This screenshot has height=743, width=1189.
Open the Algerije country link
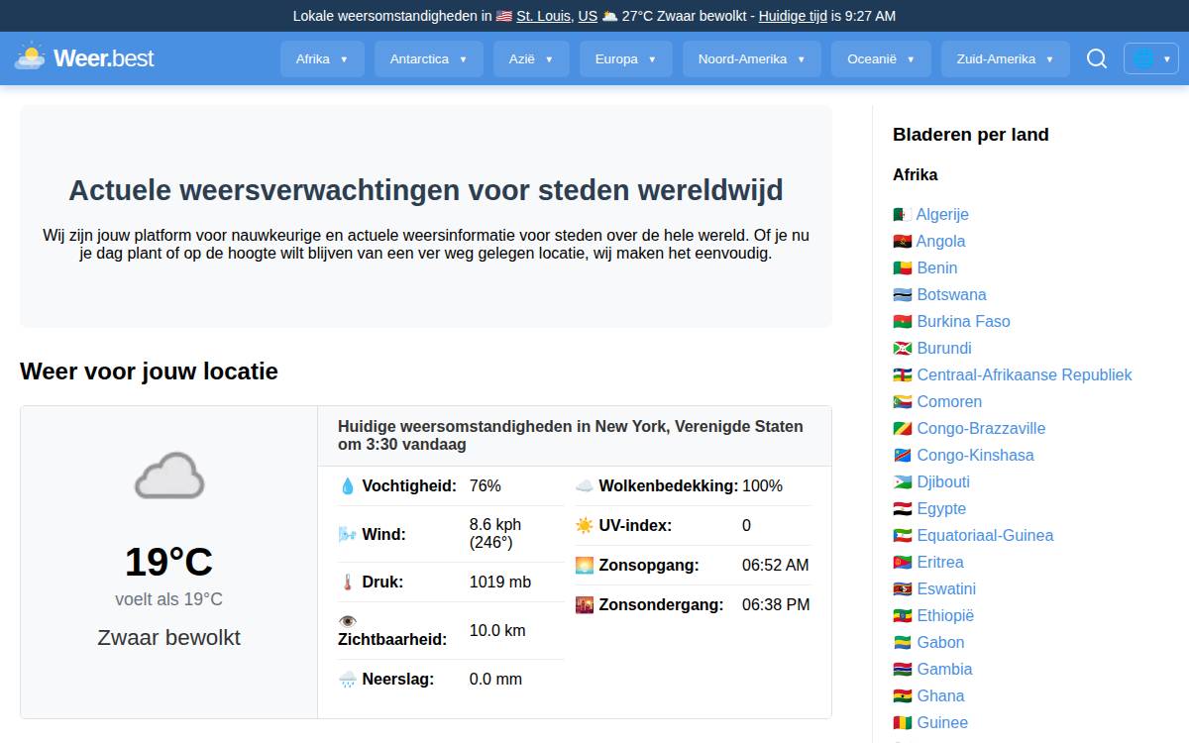942,215
